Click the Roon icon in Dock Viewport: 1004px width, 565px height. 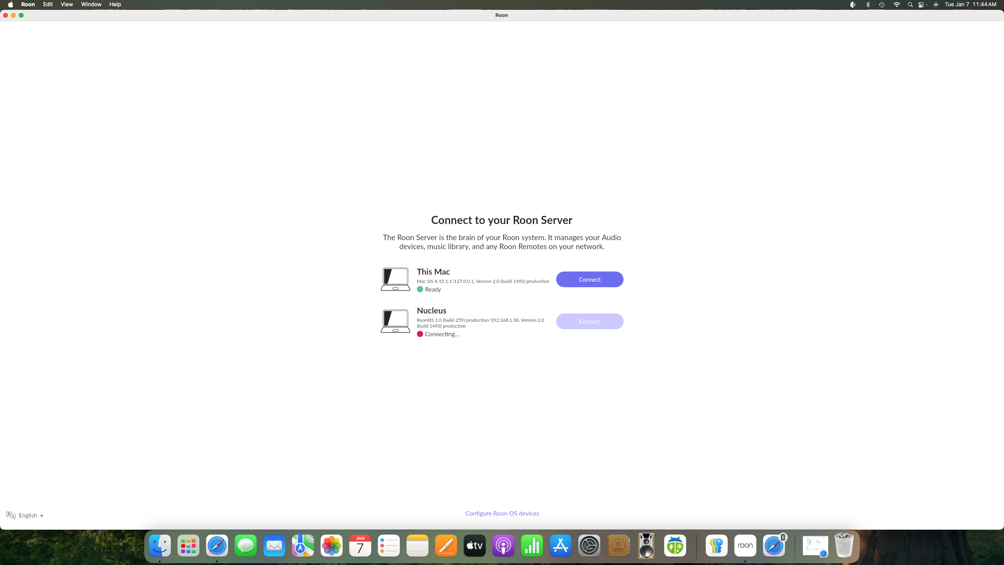click(745, 545)
